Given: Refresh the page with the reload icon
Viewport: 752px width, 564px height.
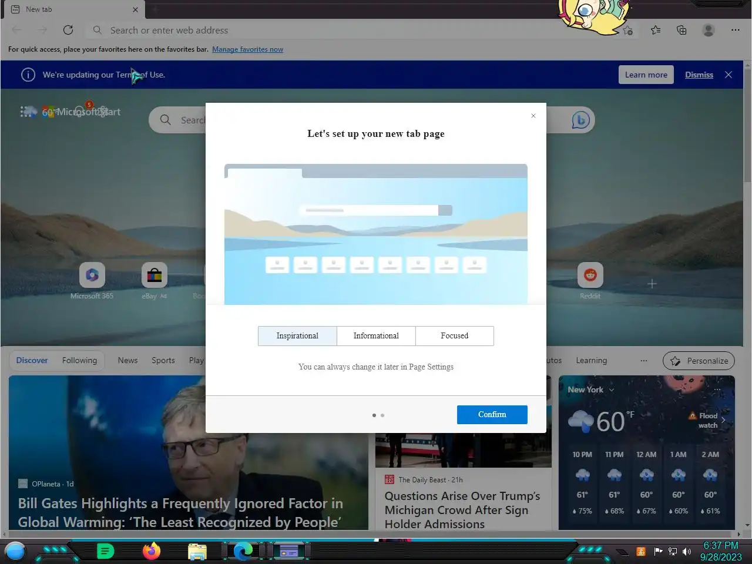Looking at the screenshot, I should 68,30.
